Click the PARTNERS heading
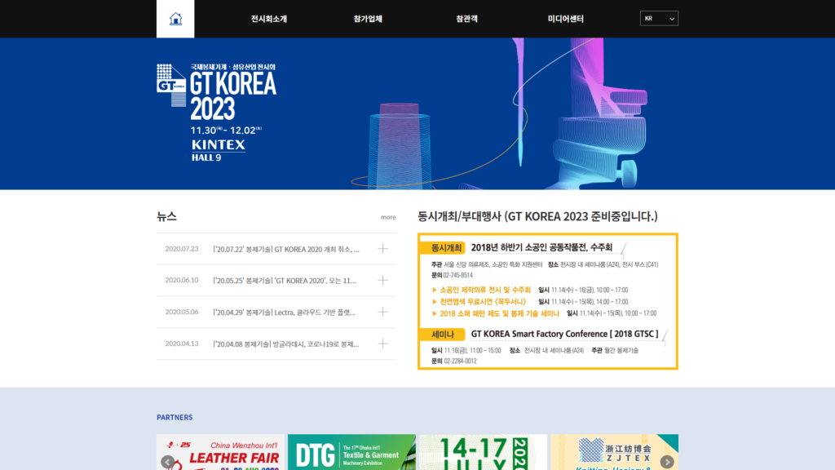Screen dimensions: 835x470 175,417
